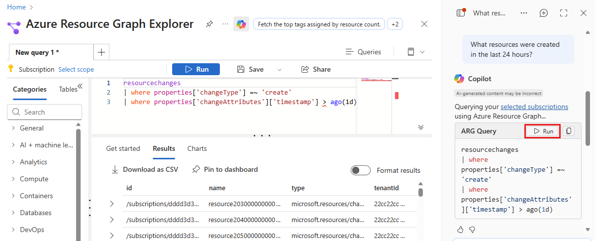Expand the Save options chevron
The width and height of the screenshot is (595, 241).
click(280, 69)
